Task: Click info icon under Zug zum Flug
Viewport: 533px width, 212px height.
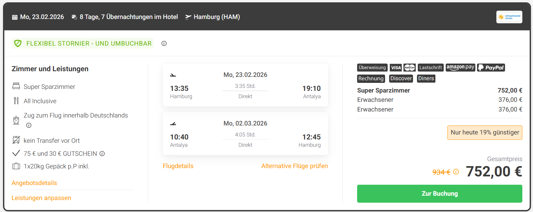Action: tap(29, 125)
